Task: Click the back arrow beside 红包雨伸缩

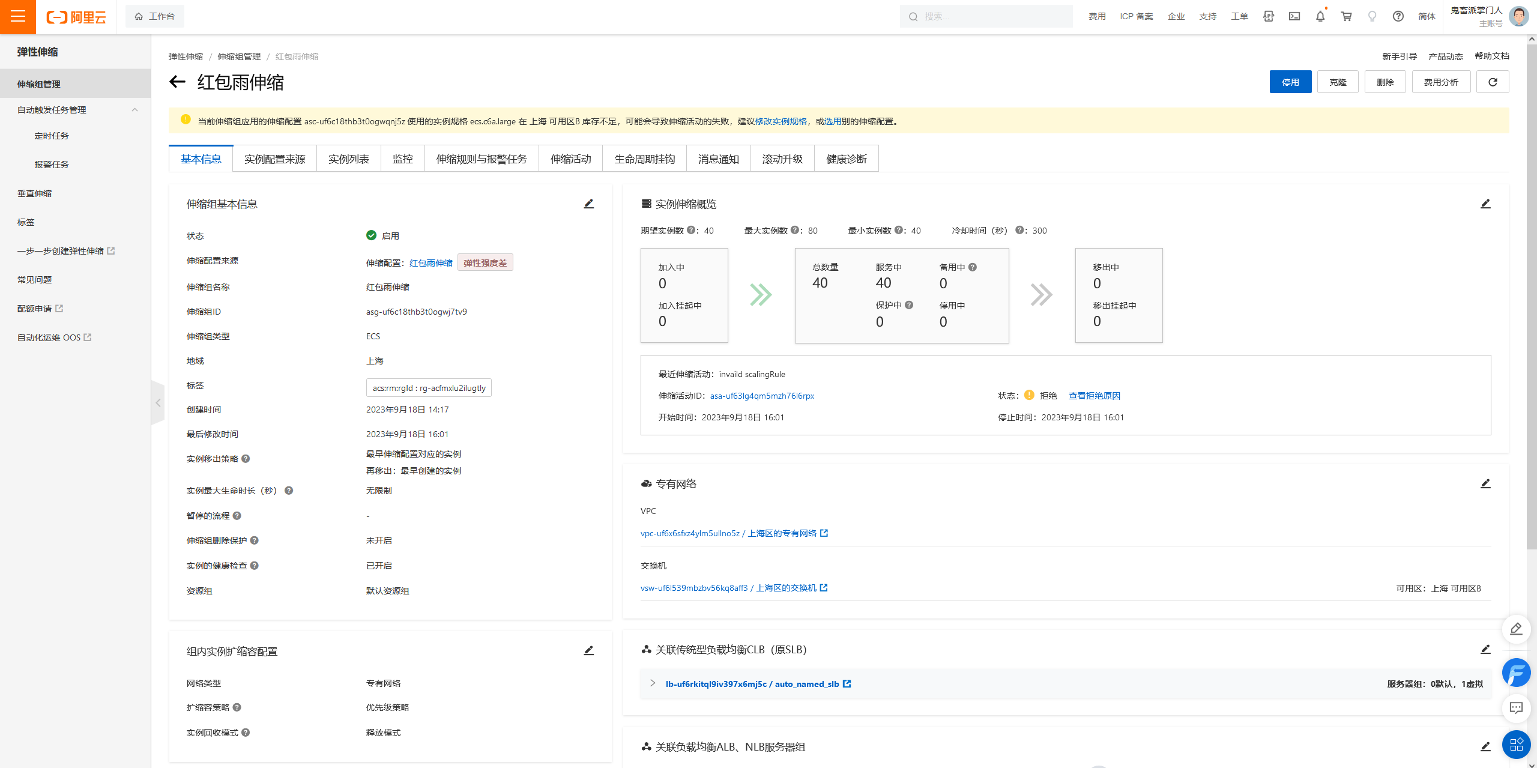Action: point(177,82)
